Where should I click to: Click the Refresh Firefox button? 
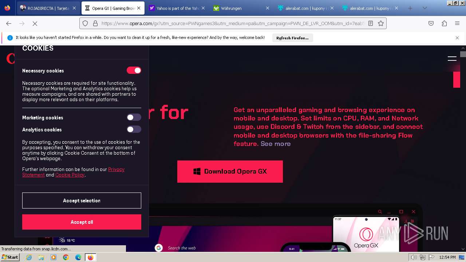[292, 38]
